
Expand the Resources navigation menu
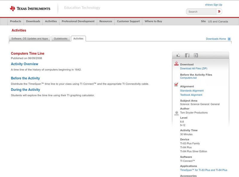coord(106,22)
